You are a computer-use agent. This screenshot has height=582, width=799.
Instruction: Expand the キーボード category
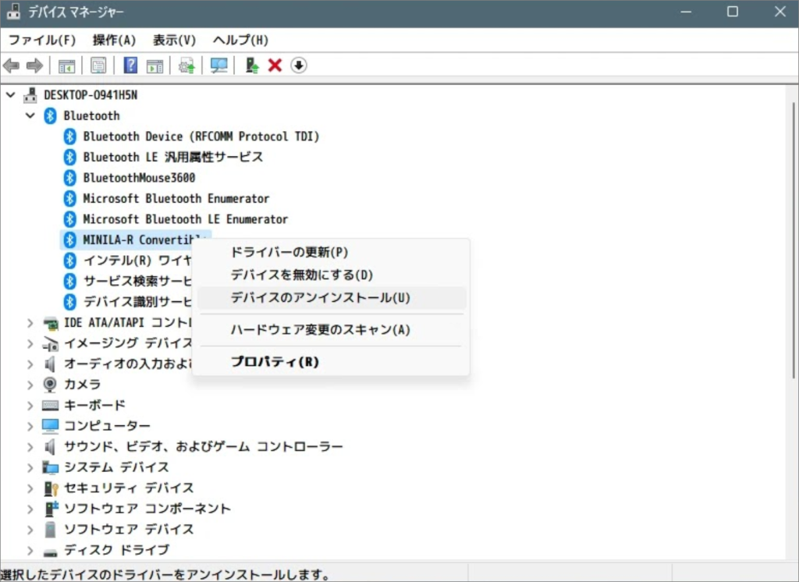click(x=30, y=406)
